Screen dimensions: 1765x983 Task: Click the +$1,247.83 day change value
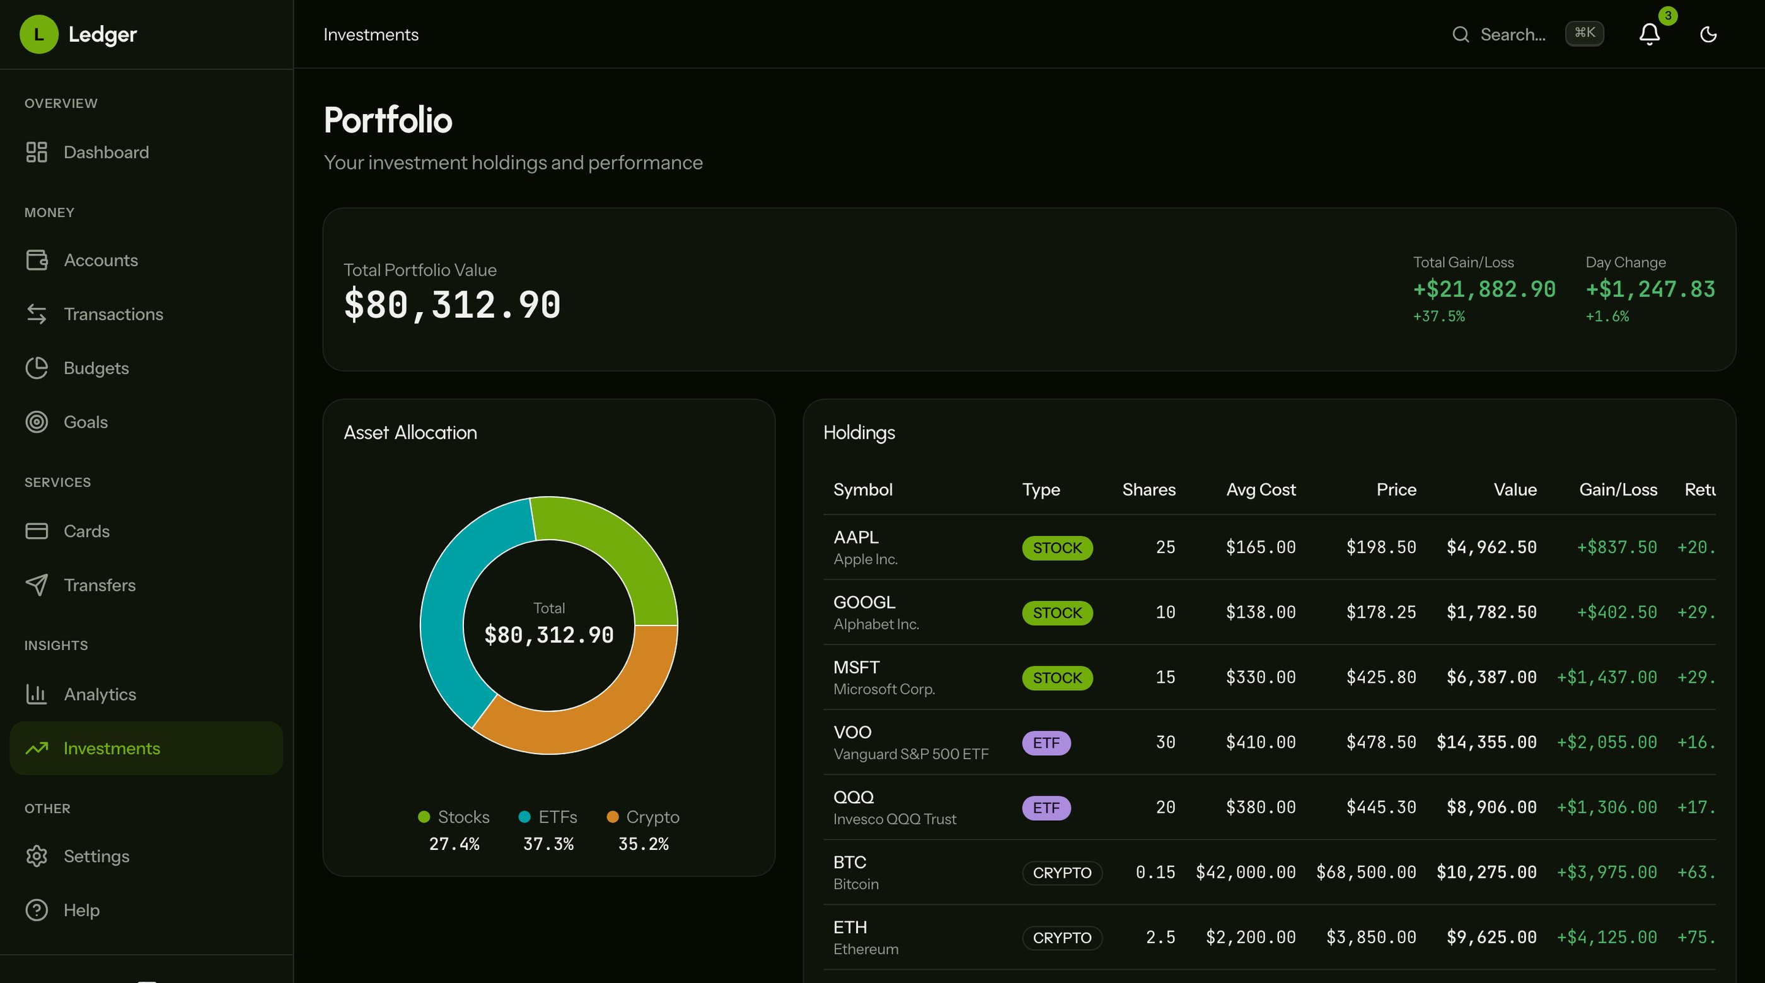click(x=1650, y=289)
